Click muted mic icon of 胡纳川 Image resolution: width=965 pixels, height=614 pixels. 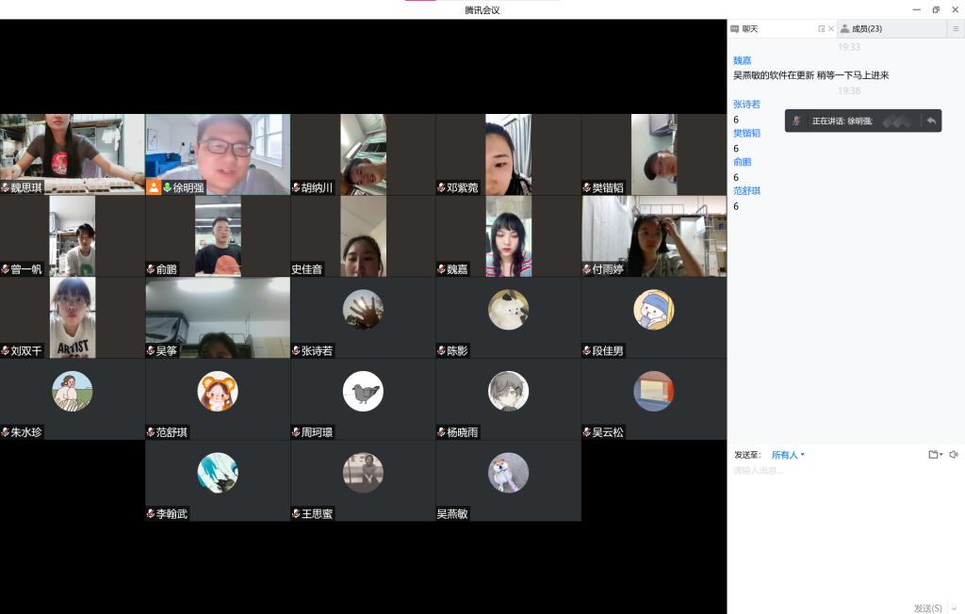(296, 187)
